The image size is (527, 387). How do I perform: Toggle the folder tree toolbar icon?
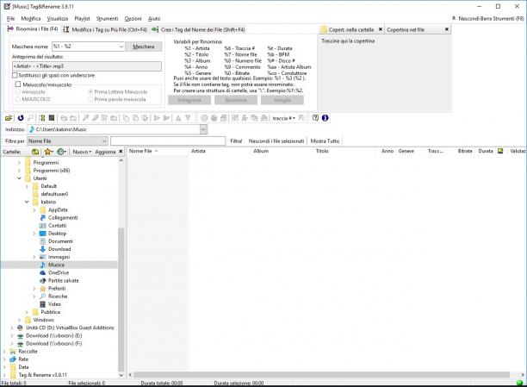pos(42,118)
